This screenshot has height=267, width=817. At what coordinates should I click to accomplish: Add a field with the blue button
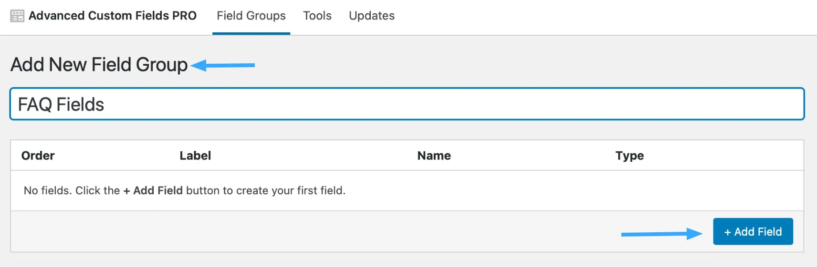[x=753, y=232]
